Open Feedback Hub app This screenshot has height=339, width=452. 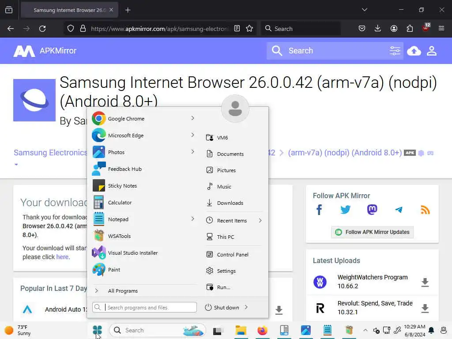tap(144, 169)
